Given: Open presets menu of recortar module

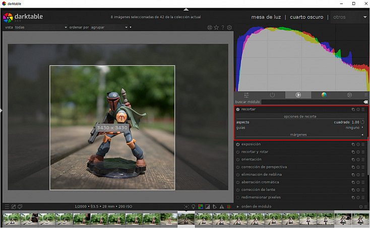Looking at the screenshot, I should coord(363,109).
